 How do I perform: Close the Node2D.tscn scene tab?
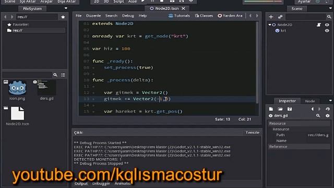183,8
